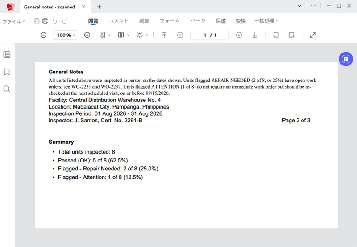Open the thumbnails panel in the sidebar

[x=7, y=55]
